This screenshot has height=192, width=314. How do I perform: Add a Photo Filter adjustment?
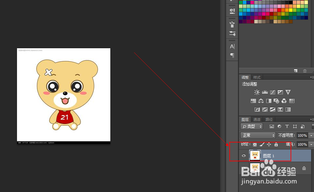coord(276,101)
